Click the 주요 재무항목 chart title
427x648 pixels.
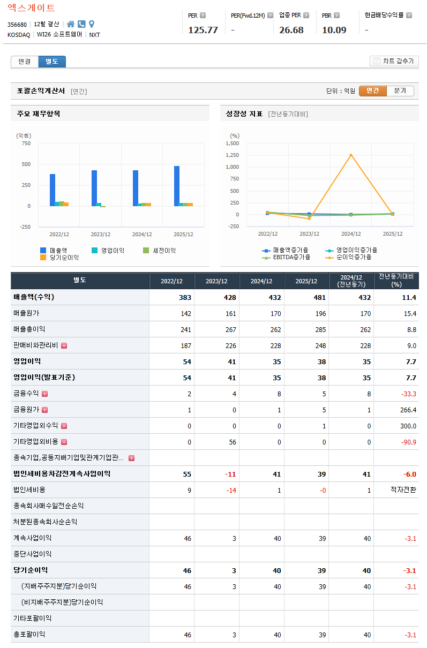tap(39, 114)
